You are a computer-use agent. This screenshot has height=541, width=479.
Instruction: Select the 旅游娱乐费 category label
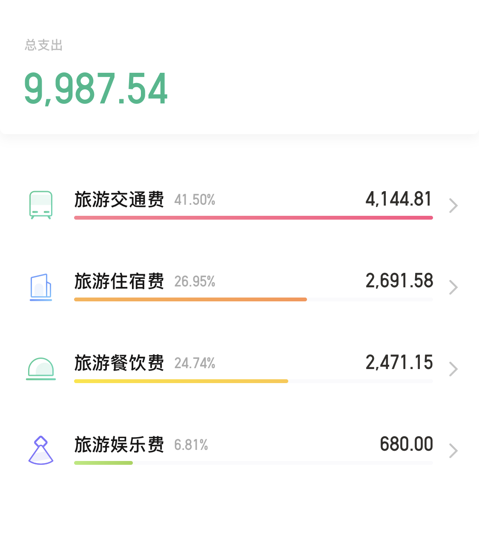(x=119, y=444)
